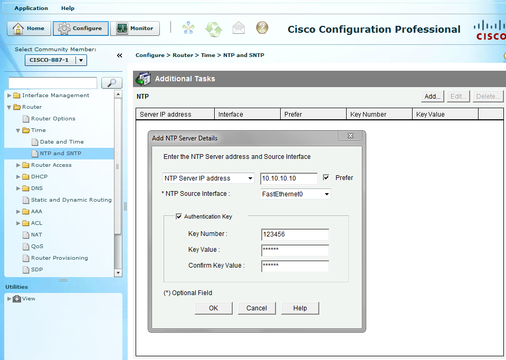Click Cancel in NTP Server dialog

(256, 308)
